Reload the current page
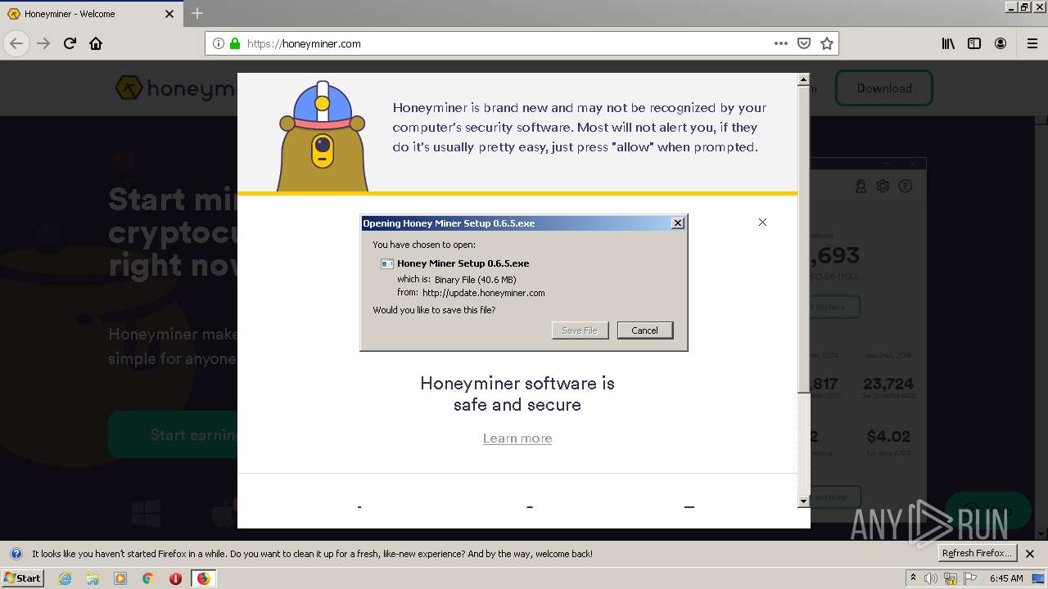Viewport: 1048px width, 589px height. (70, 43)
